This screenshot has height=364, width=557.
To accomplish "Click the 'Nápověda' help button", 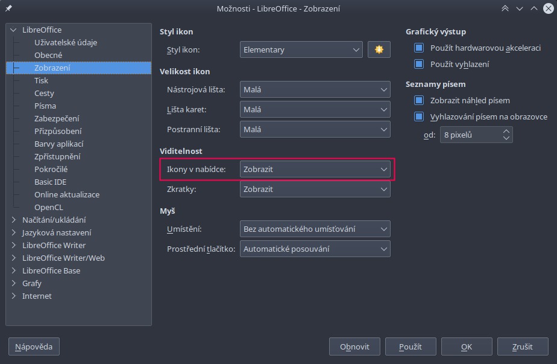I will click(x=34, y=346).
